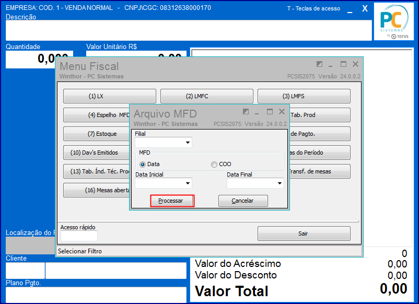
Task: Click the Arquivo MFD theme toggle icon
Action: 246,112
